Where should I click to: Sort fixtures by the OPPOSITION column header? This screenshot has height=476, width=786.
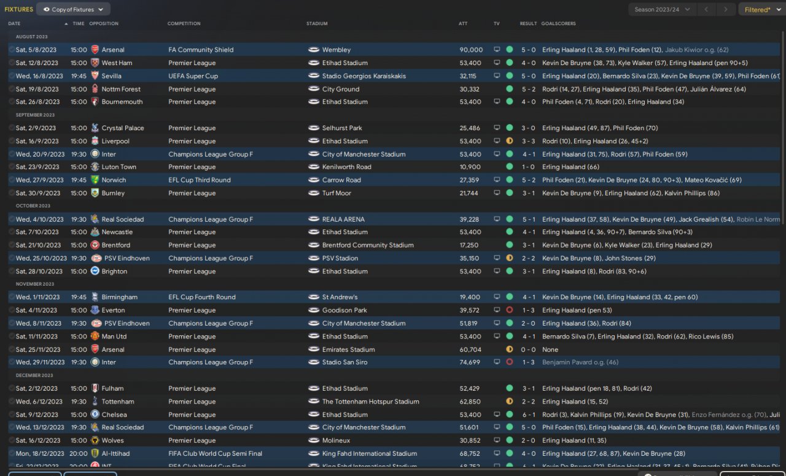(104, 24)
